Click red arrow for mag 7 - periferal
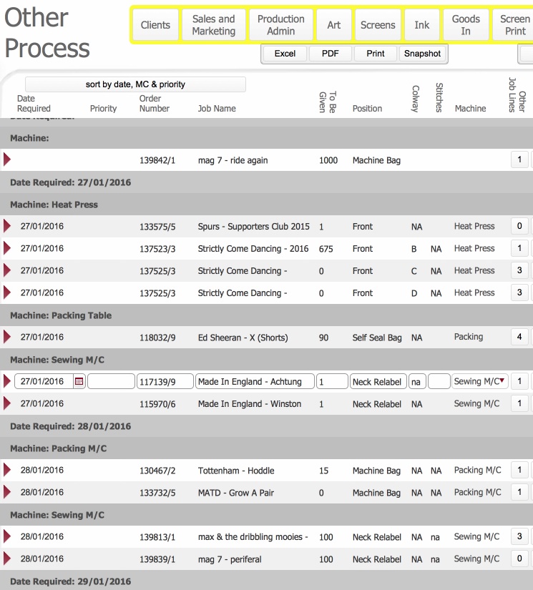This screenshot has height=590, width=533. [7, 559]
